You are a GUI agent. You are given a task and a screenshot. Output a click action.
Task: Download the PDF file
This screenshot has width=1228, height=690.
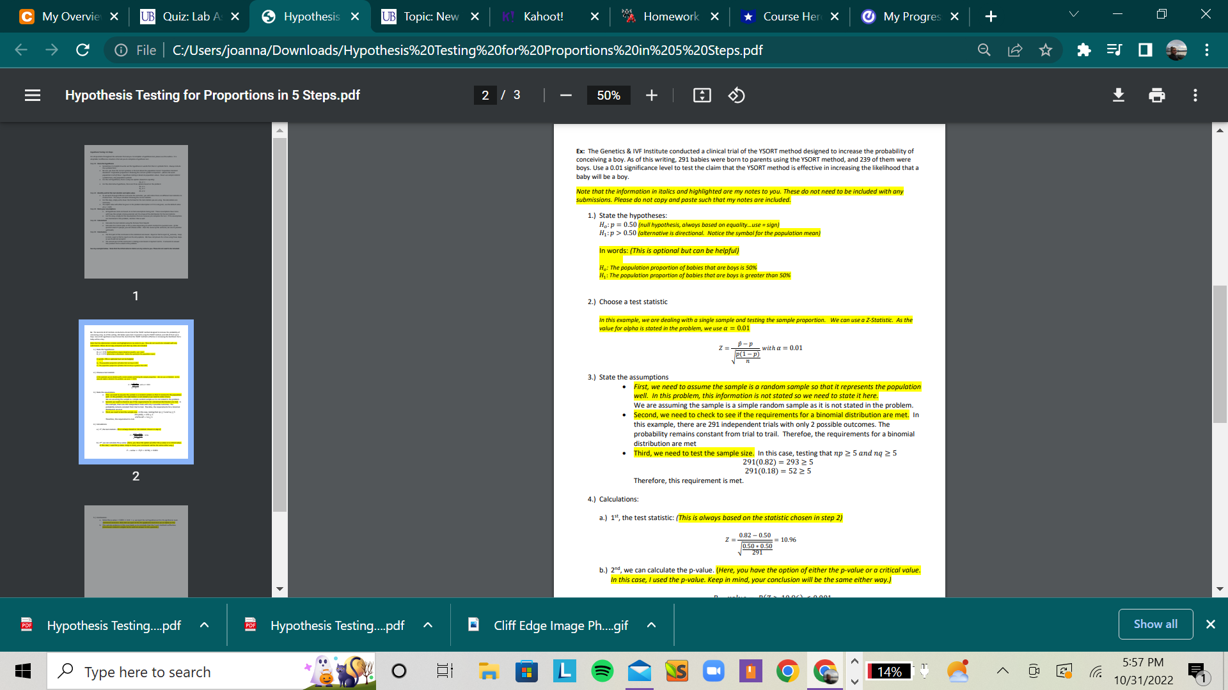(x=1118, y=95)
